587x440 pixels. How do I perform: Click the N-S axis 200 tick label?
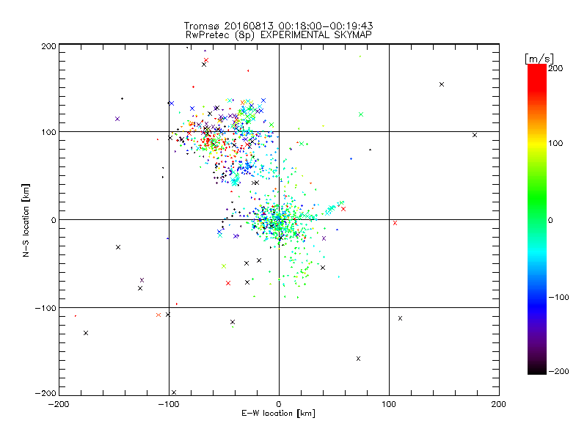point(48,46)
